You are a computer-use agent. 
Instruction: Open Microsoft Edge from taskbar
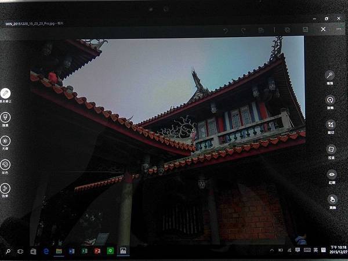pos(46,251)
